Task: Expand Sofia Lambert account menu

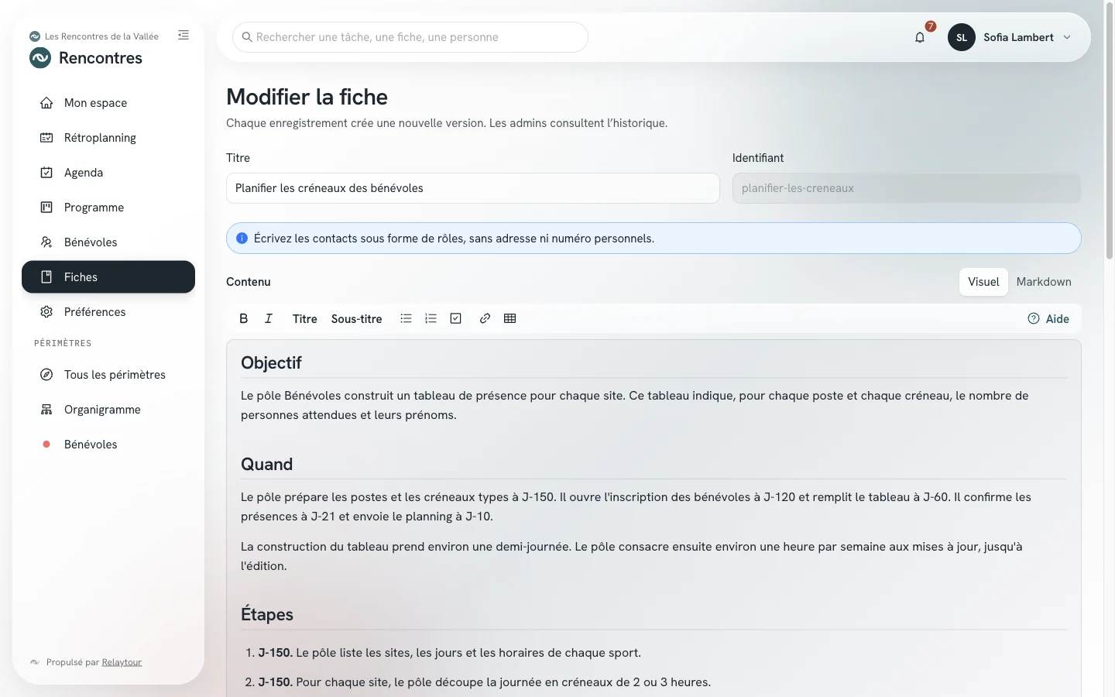Action: (1011, 37)
